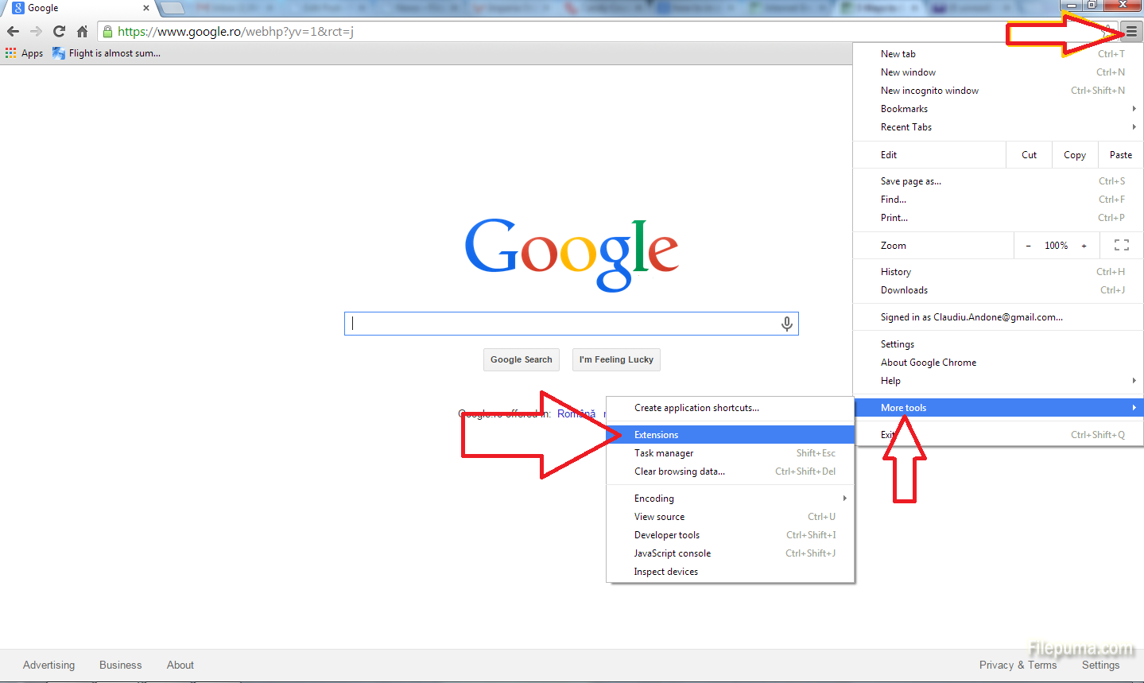Open the Privacy & Terms link
Viewport: 1144px width, 683px height.
(x=1018, y=665)
